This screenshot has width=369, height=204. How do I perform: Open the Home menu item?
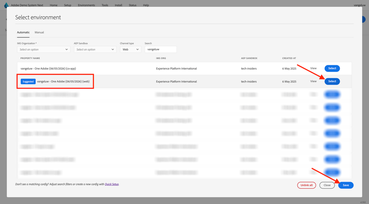coord(54,5)
